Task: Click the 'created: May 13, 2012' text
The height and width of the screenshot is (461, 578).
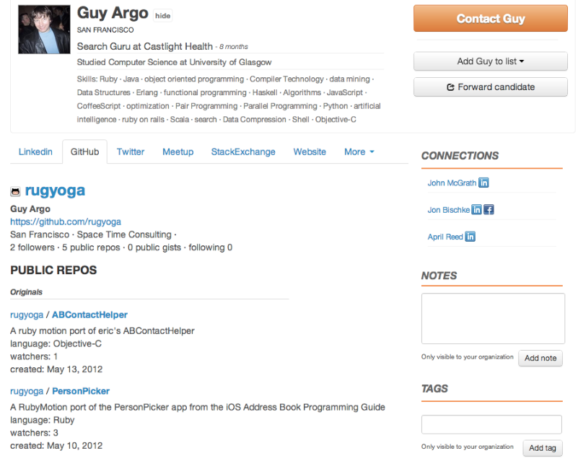Action: point(56,369)
